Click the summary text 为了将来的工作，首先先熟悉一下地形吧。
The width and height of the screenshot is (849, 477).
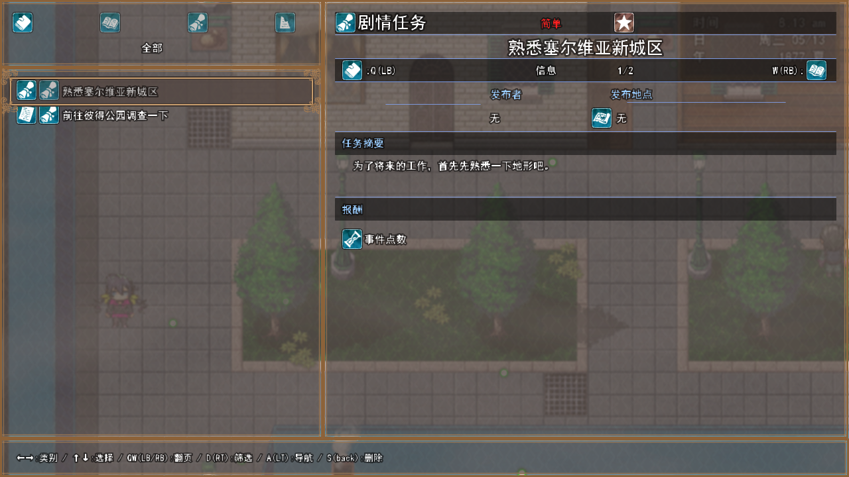click(452, 166)
